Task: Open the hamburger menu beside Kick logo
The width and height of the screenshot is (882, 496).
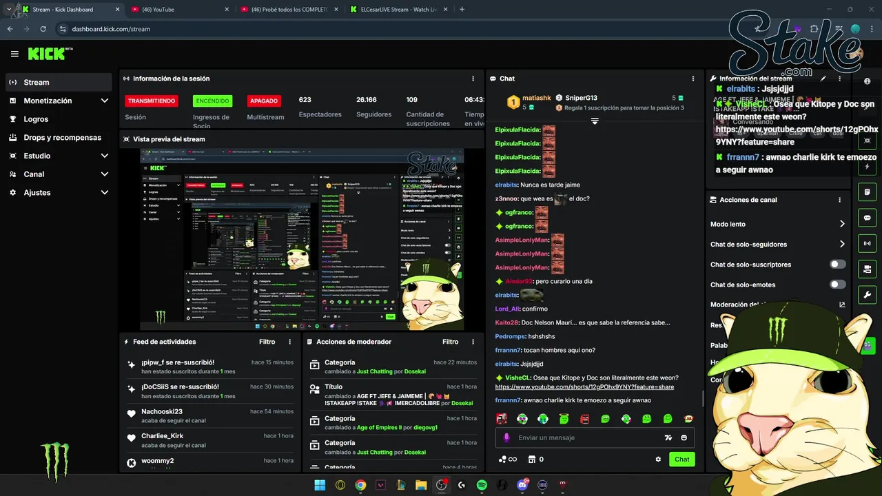Action: pyautogui.click(x=14, y=54)
